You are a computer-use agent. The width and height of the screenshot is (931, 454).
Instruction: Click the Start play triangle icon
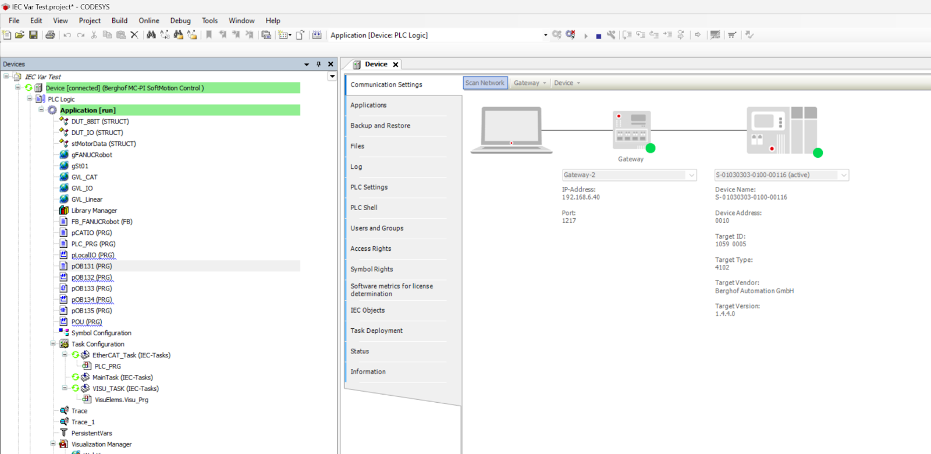pyautogui.click(x=586, y=36)
